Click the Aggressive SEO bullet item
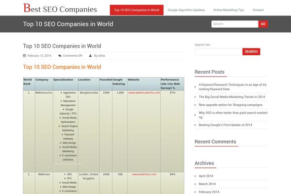 click(68, 95)
